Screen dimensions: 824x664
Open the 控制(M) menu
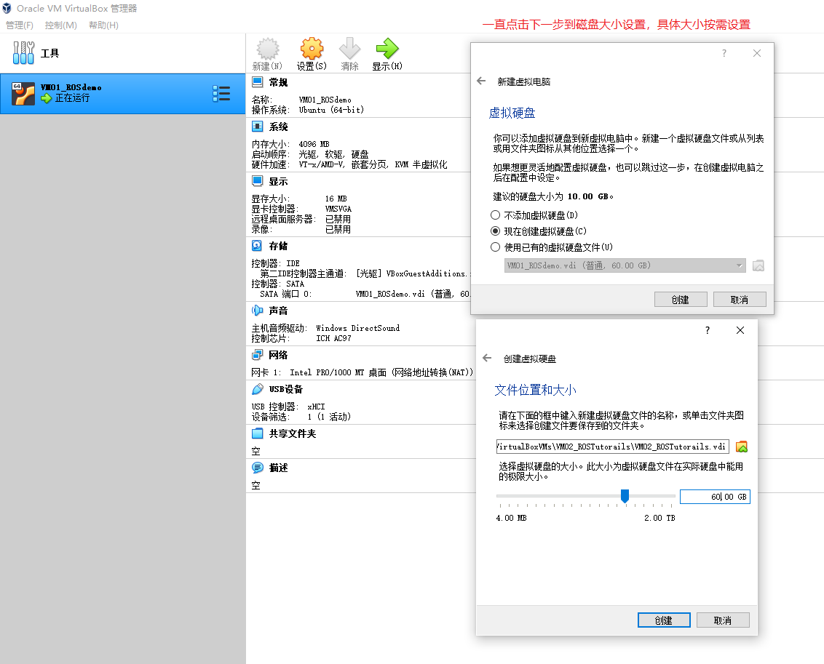click(x=62, y=25)
